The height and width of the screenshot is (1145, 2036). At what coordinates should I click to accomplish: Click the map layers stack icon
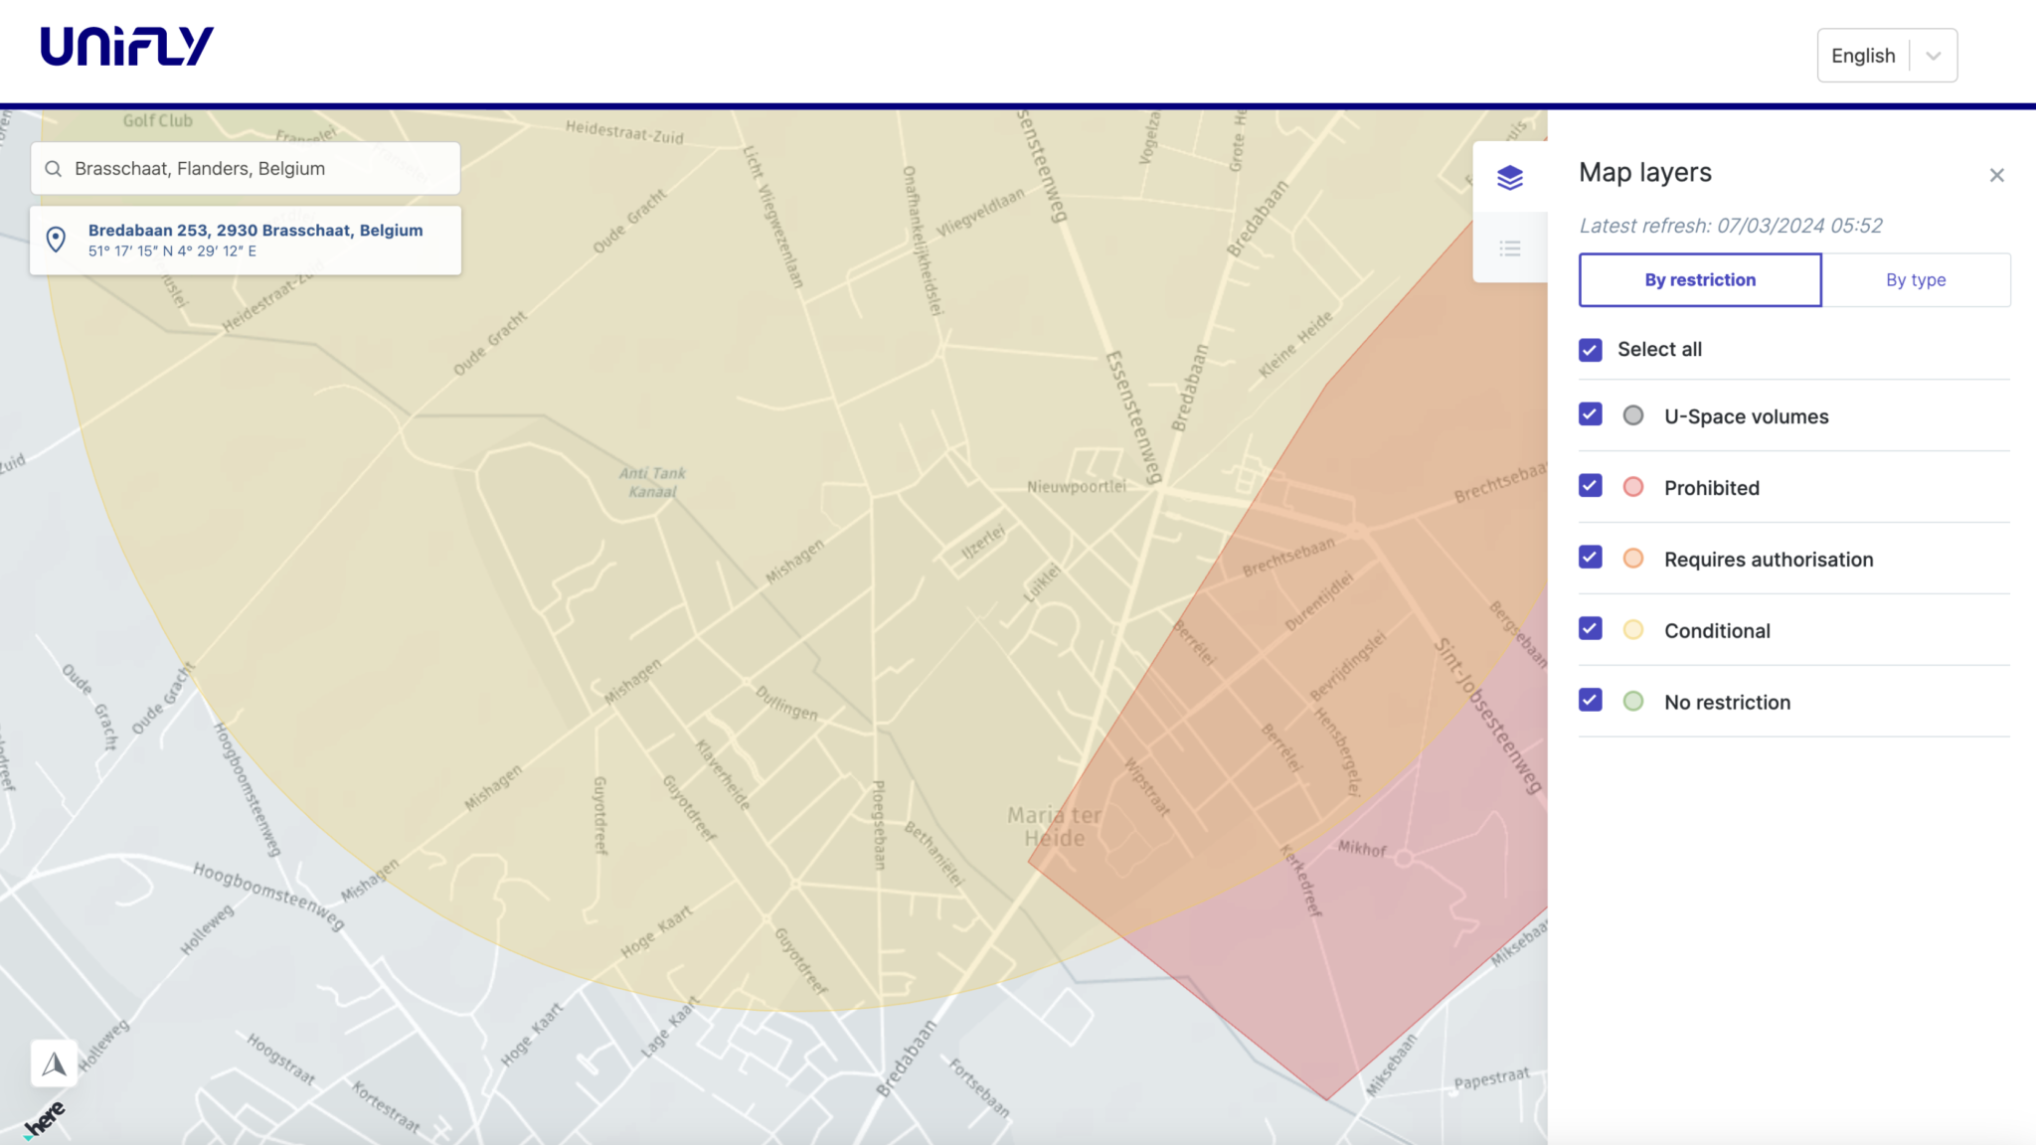pos(1509,178)
